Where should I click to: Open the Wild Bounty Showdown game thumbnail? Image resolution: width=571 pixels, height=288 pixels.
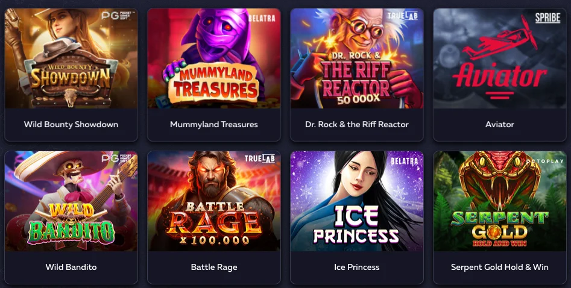point(71,58)
